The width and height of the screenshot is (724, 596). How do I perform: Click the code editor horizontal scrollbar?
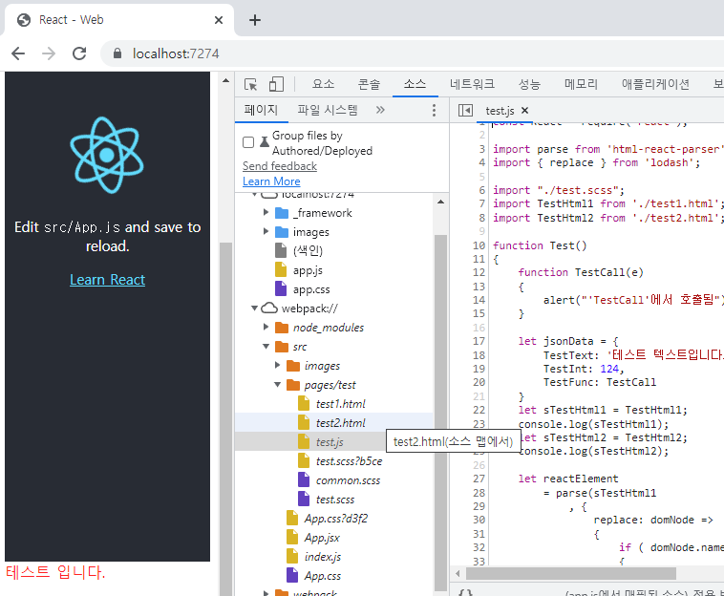coord(571,574)
